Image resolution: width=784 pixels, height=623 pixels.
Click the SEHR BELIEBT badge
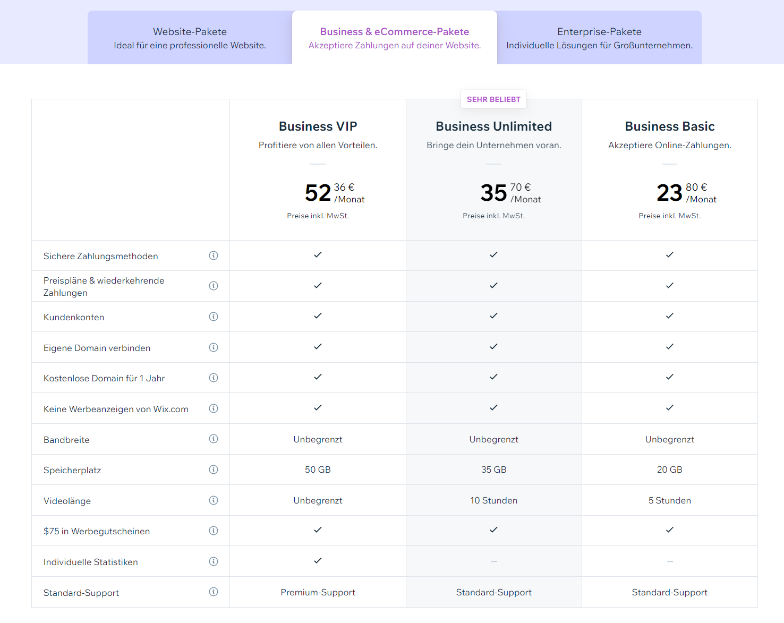[493, 99]
